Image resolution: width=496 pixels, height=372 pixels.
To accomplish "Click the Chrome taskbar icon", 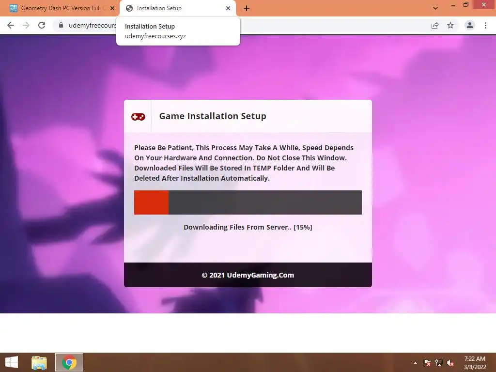I will coord(69,362).
